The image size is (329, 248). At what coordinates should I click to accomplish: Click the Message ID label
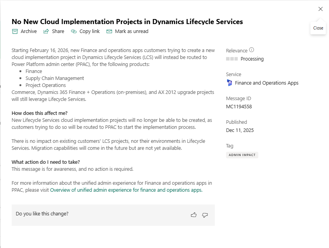pyautogui.click(x=238, y=99)
